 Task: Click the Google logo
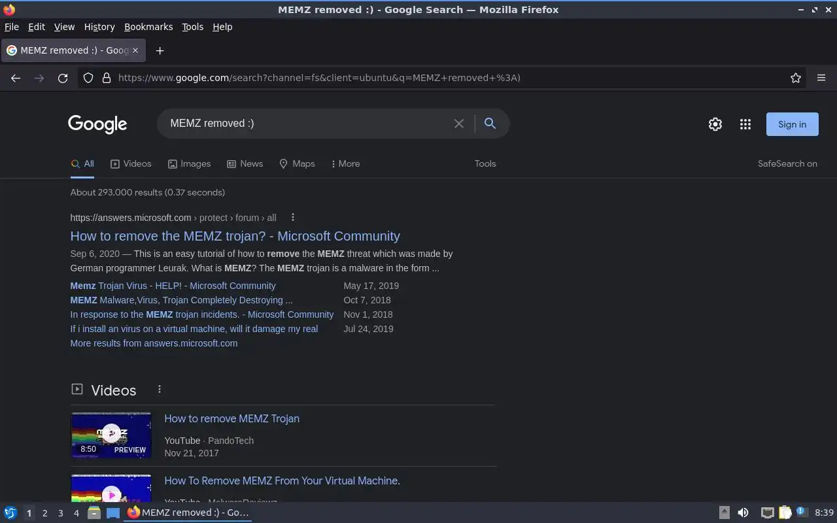point(97,124)
